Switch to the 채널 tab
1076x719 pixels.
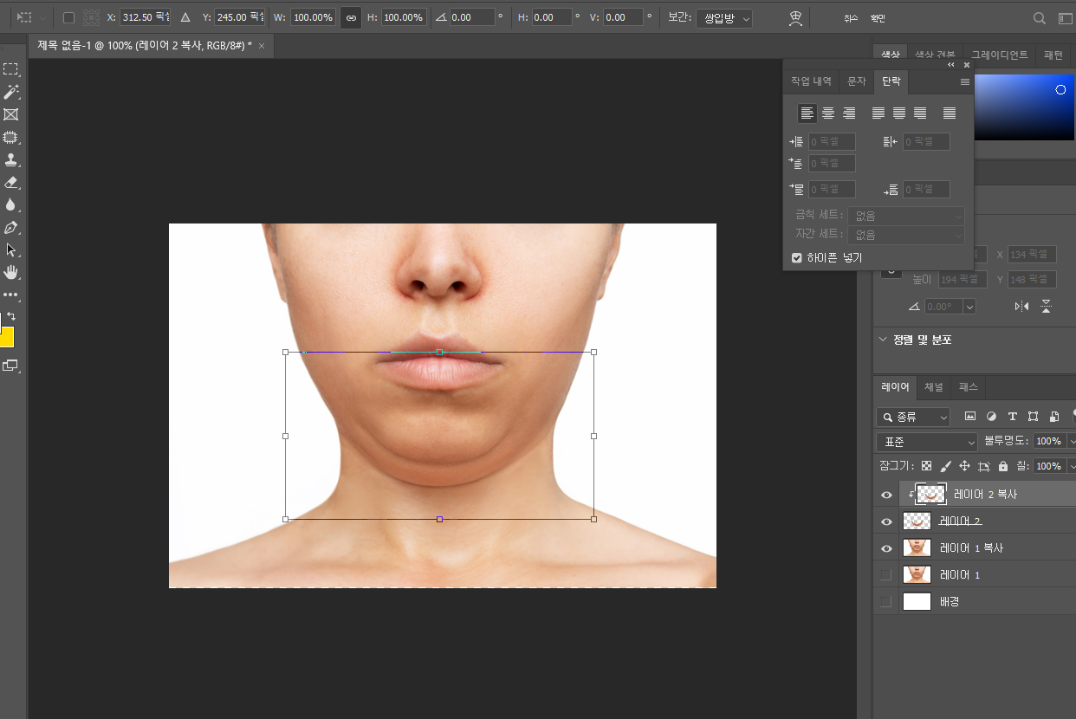coord(933,387)
